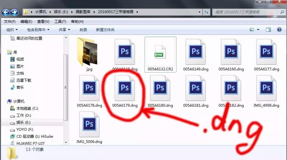The width and height of the screenshot is (287, 160).
Task: Select drive 工作 (D:)
Action: (24, 115)
